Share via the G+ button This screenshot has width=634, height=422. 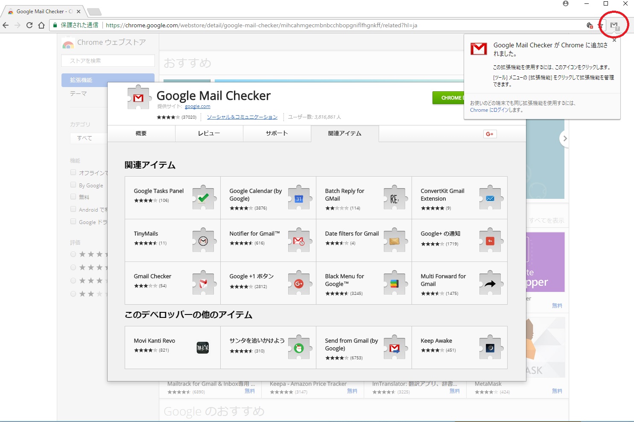pyautogui.click(x=490, y=134)
